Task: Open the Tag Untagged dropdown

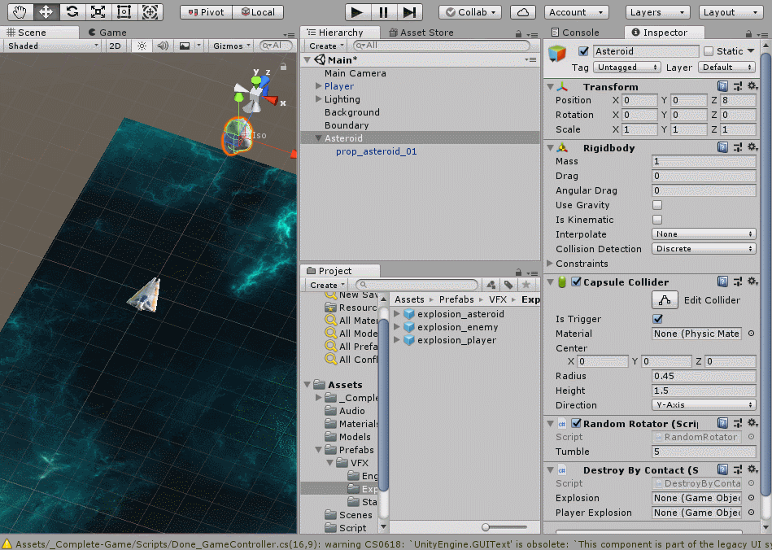Action: click(x=626, y=67)
